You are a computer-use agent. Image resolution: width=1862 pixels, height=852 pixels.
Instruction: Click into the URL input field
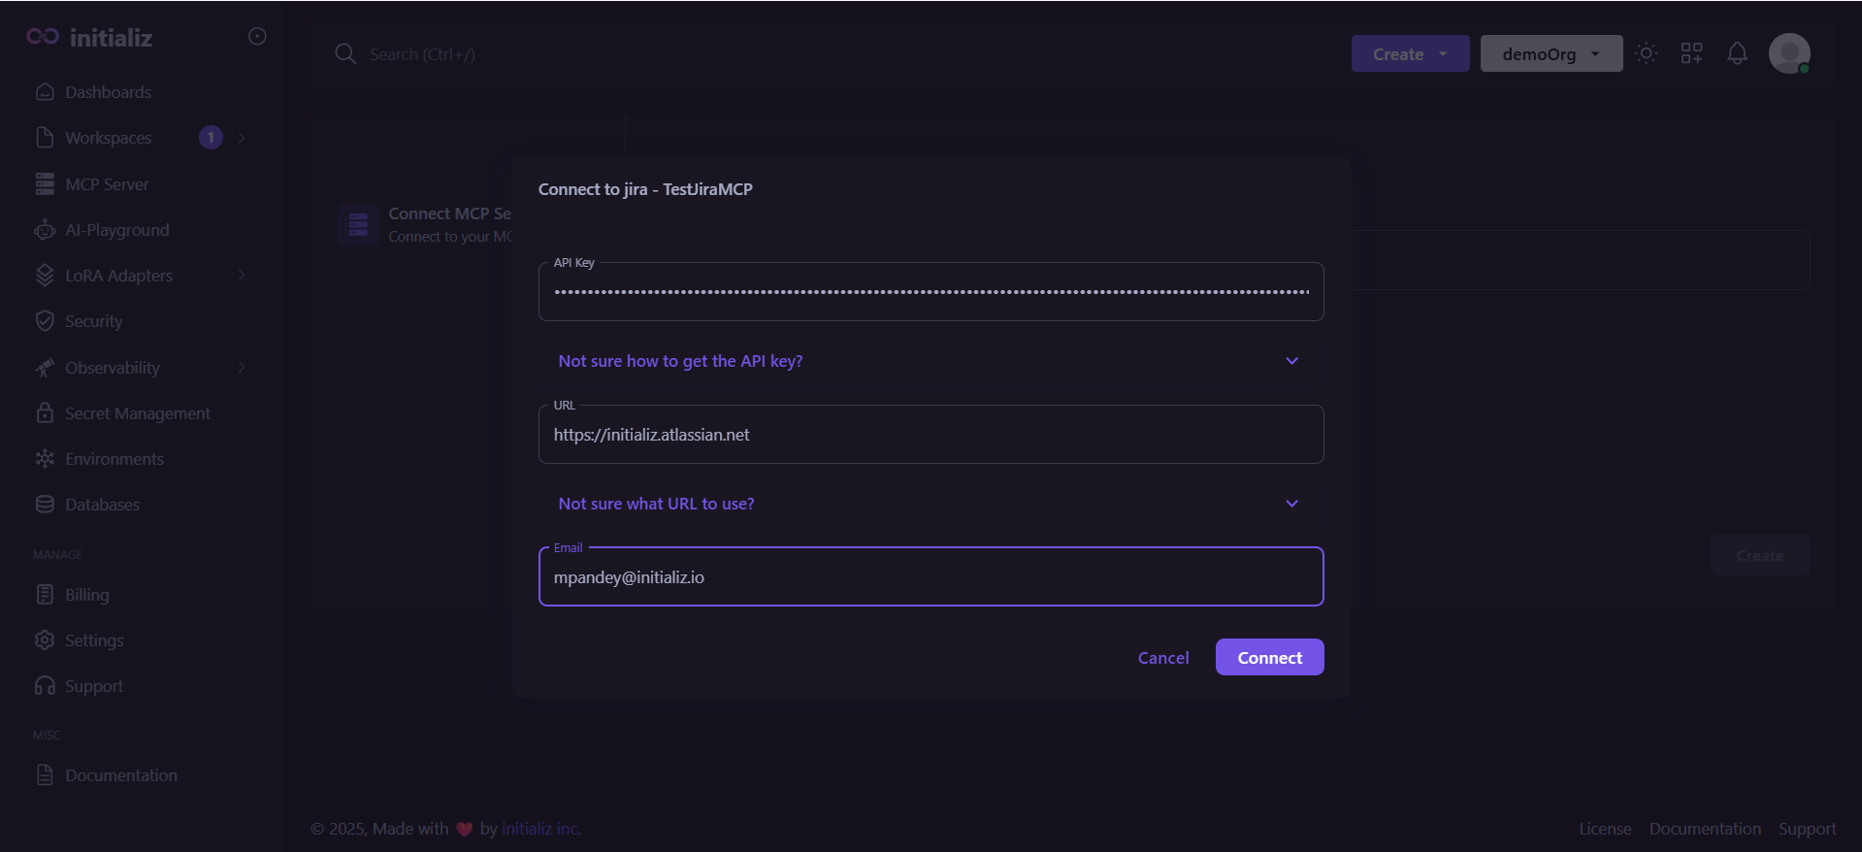pos(931,435)
